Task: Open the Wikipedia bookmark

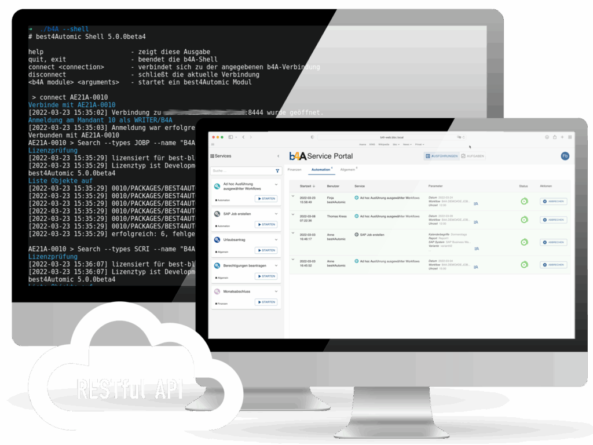Action: 383,144
